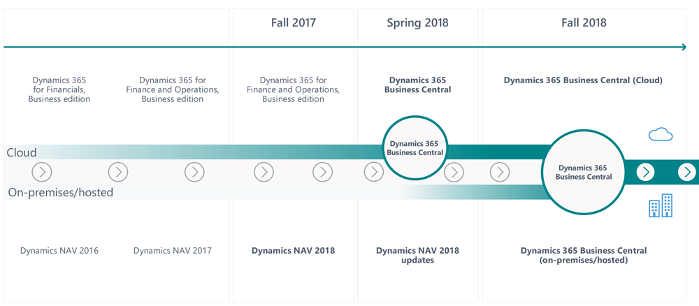The image size is (699, 306).
Task: Click the Cloud lane label
Action: click(x=22, y=153)
